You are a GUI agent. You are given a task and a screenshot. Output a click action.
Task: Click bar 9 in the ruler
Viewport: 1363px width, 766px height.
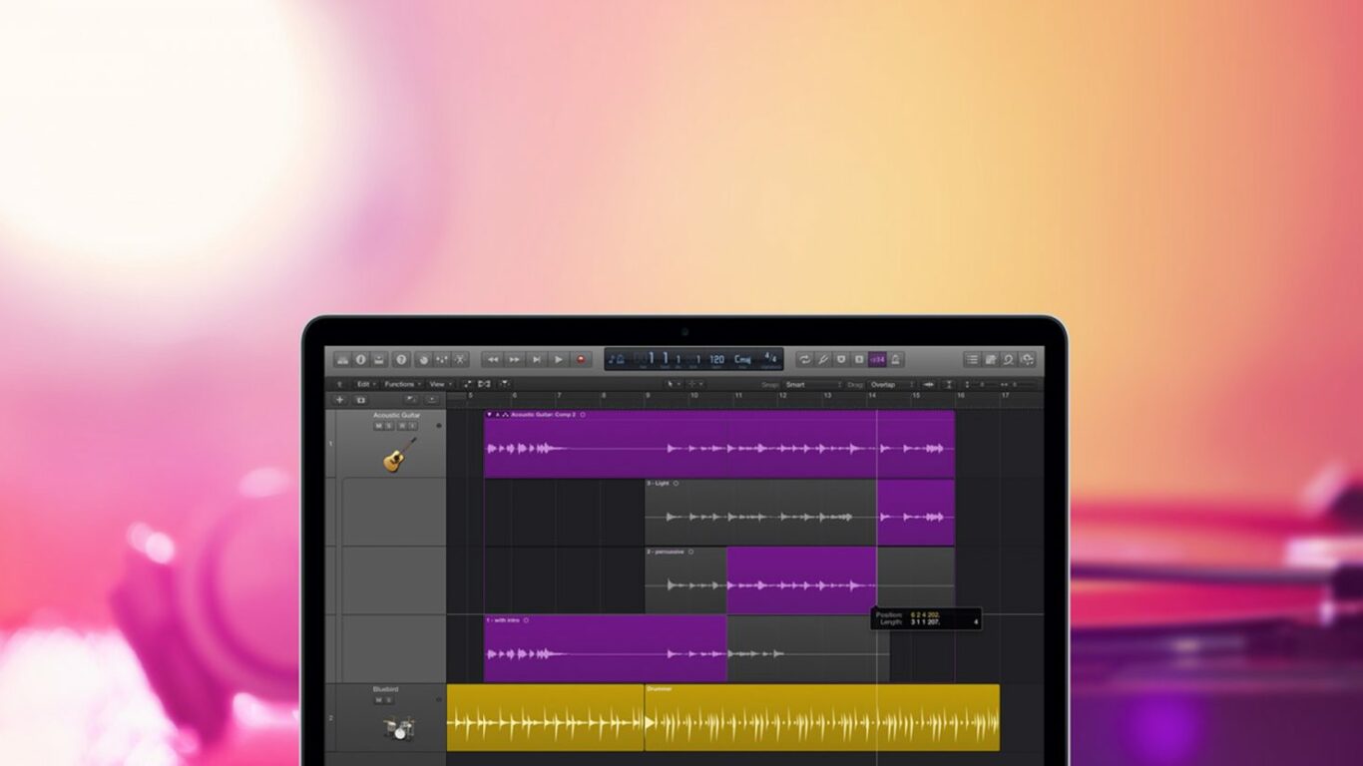pos(648,395)
